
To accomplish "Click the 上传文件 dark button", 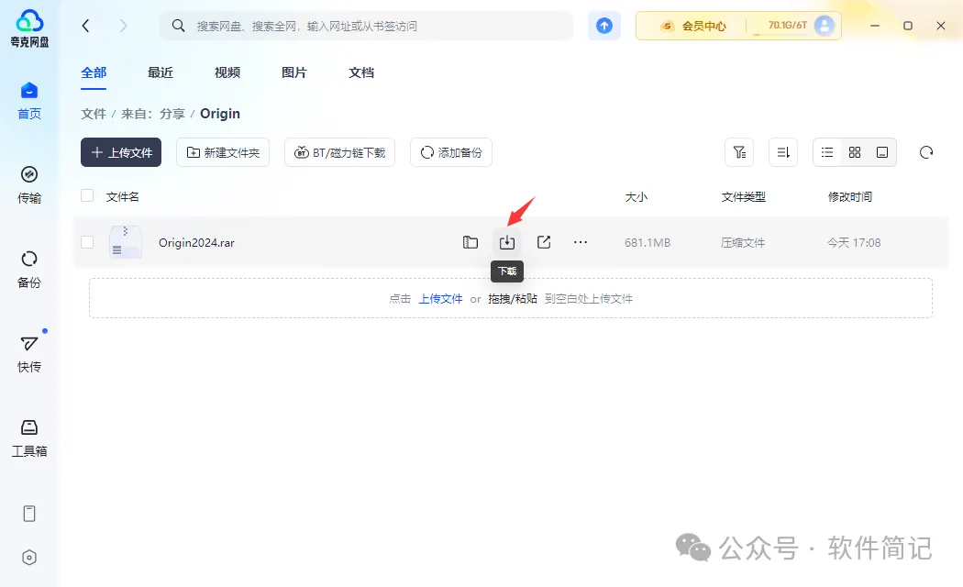I will click(121, 152).
